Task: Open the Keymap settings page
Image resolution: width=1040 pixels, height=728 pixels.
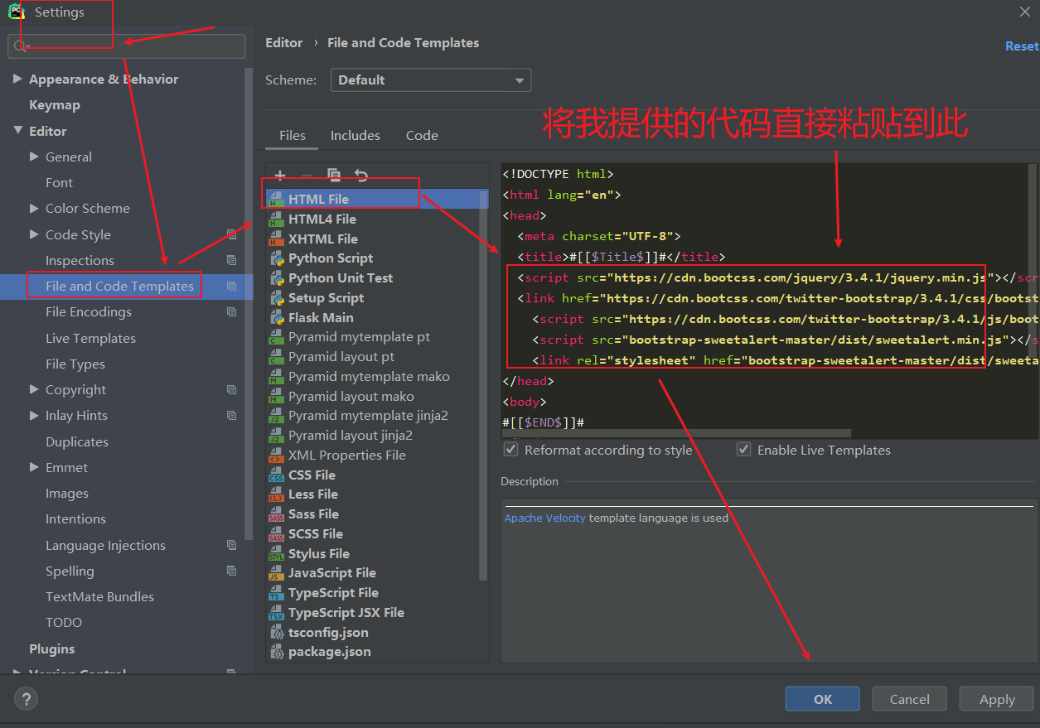Action: point(55,105)
